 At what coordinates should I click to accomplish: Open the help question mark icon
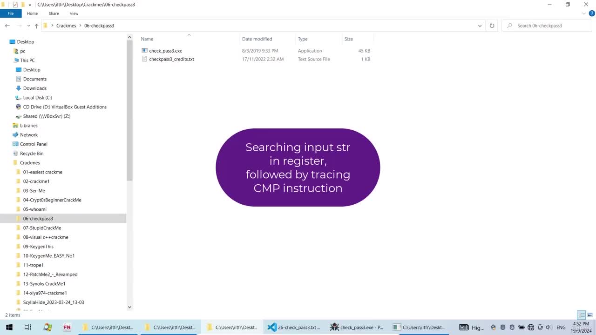pyautogui.click(x=592, y=13)
